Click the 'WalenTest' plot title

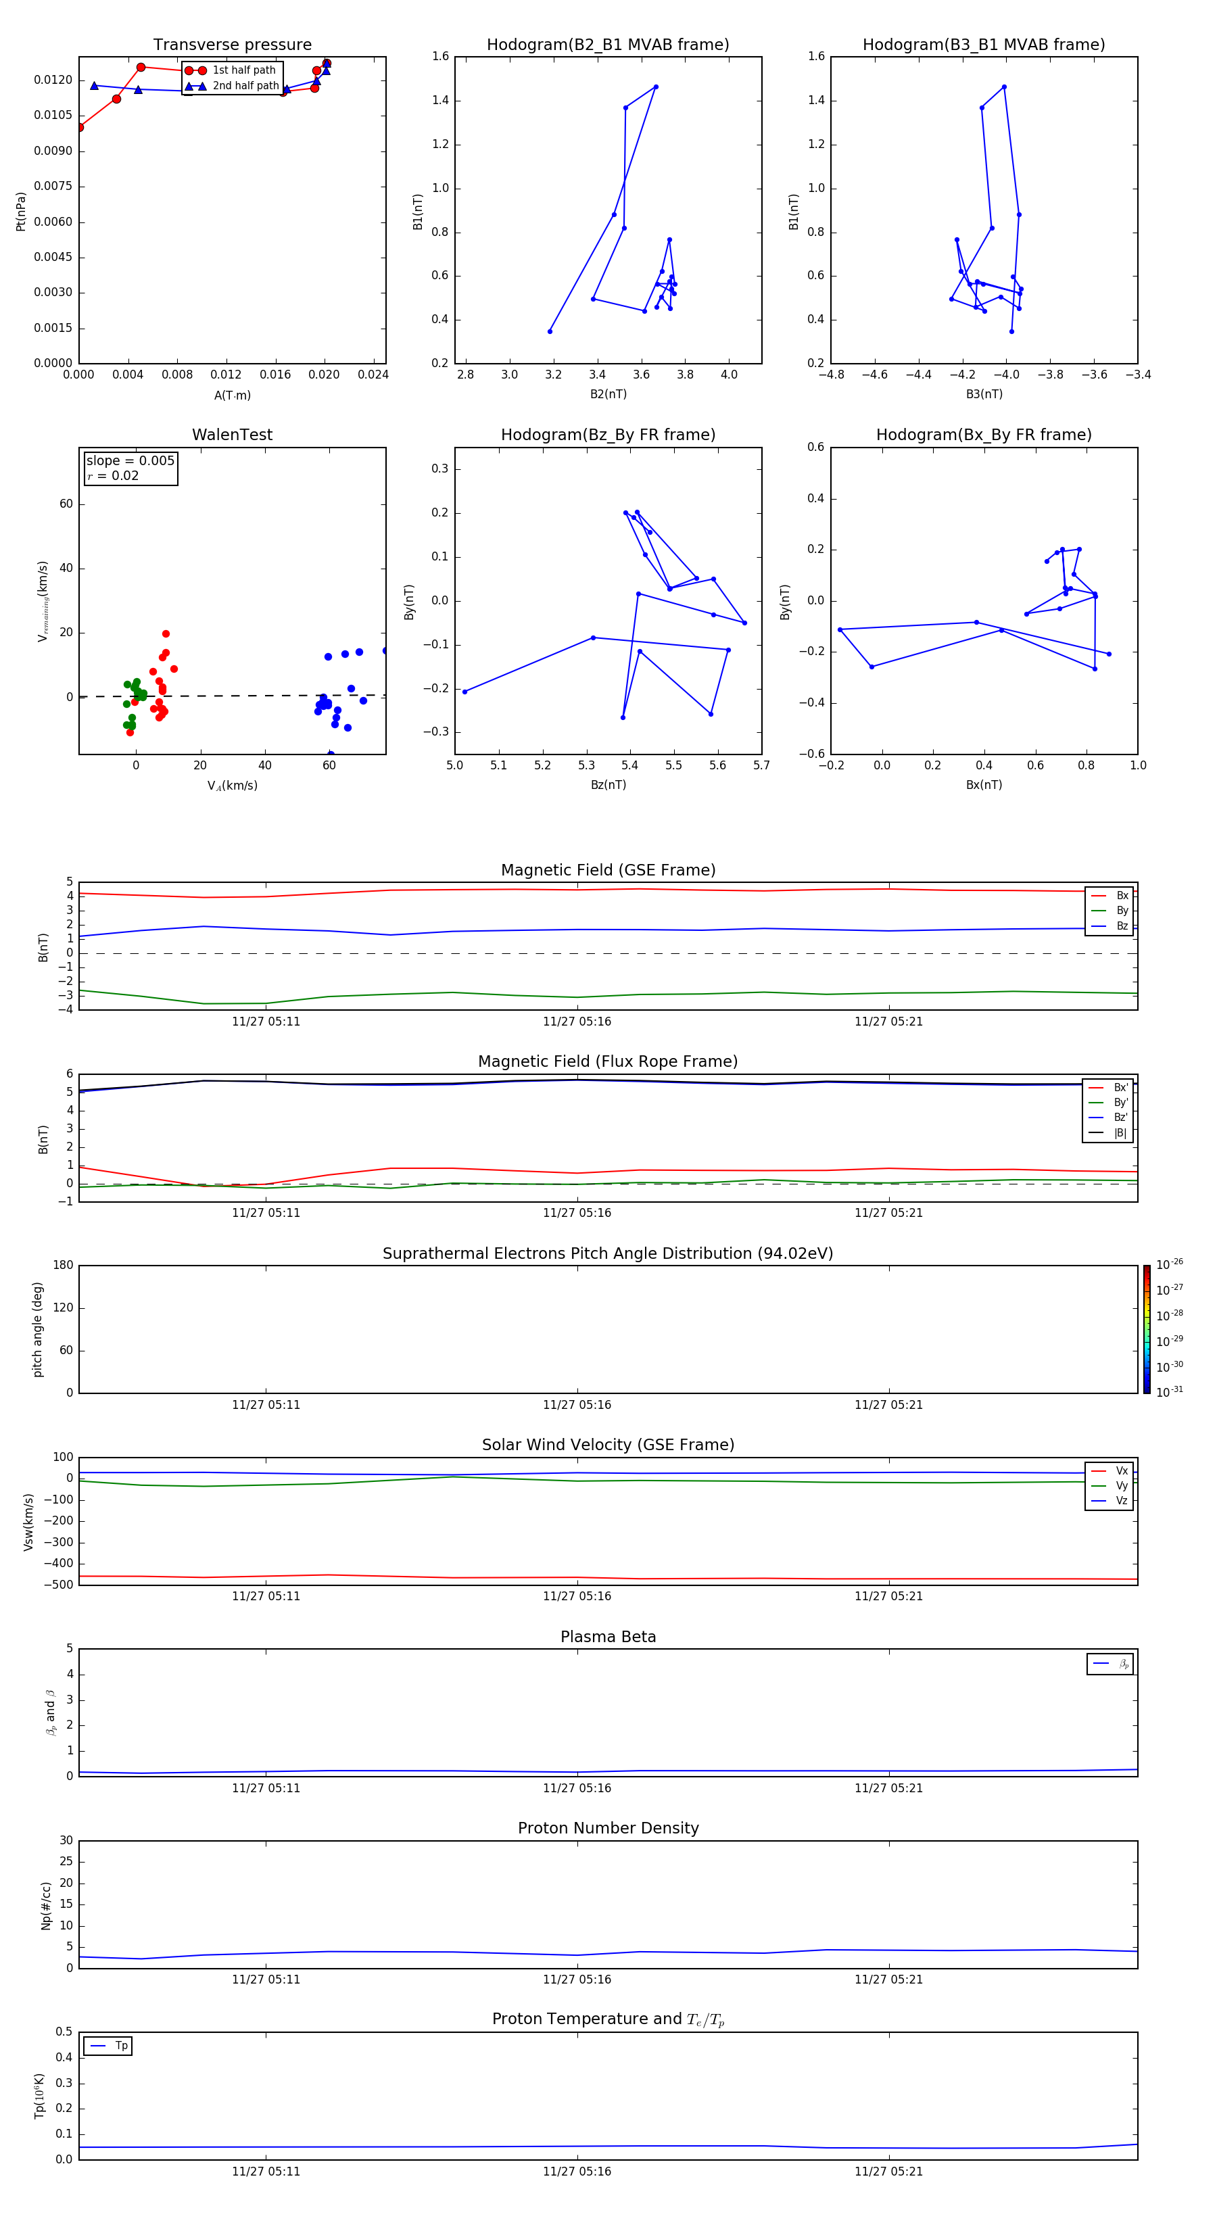(232, 435)
